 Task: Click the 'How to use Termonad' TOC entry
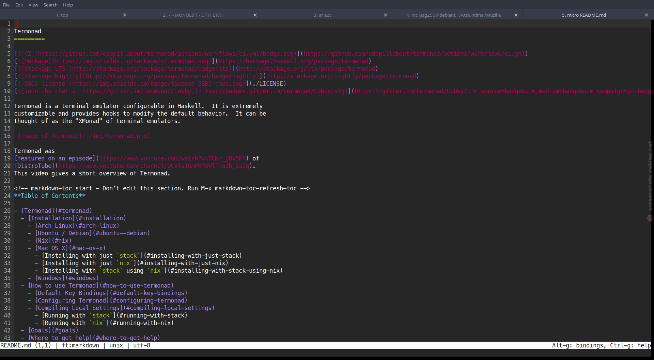click(101, 286)
